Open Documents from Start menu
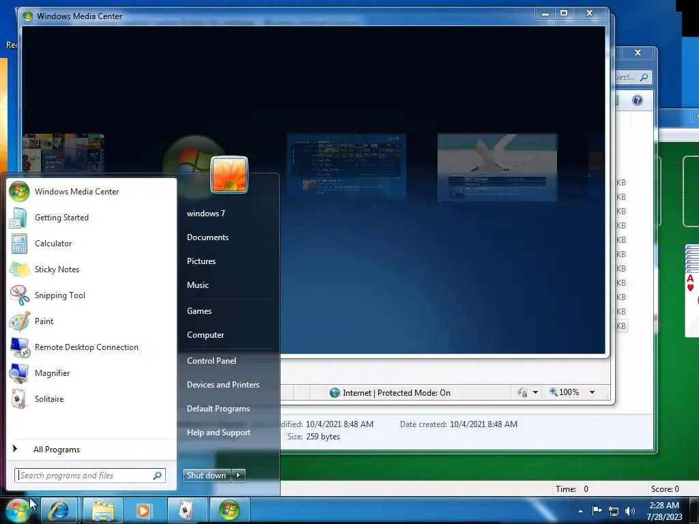This screenshot has height=524, width=699. [x=208, y=237]
